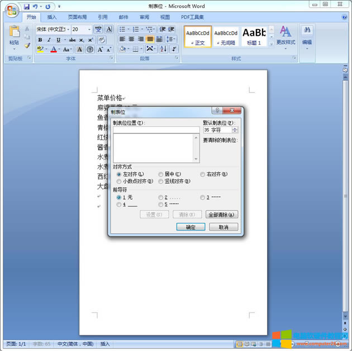Click the 制表位位置 tab position input field
Screen dimensions: 352x351
[x=156, y=130]
